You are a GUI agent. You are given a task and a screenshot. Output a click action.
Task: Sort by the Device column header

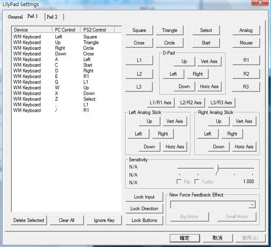point(32,30)
